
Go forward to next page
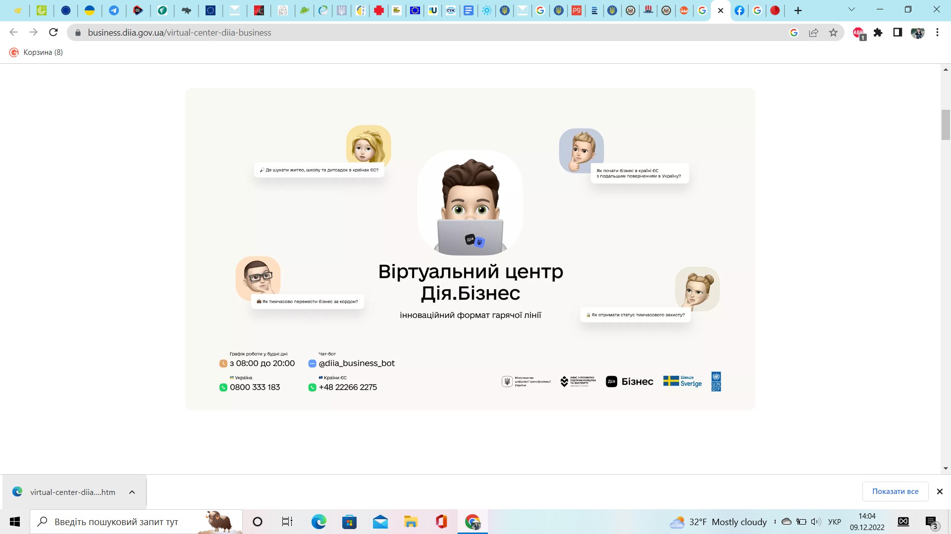[x=33, y=32]
